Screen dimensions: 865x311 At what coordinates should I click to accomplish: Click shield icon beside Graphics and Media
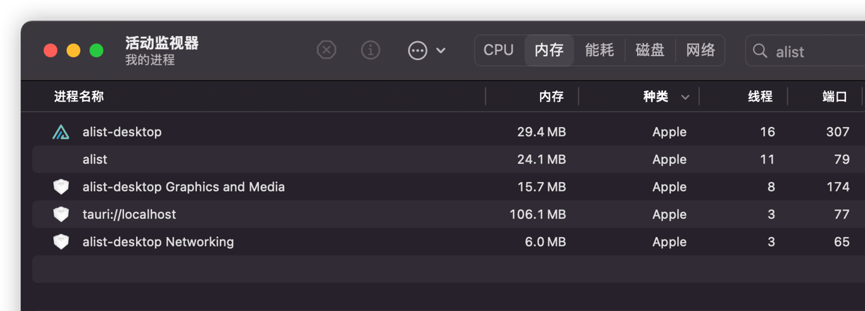tap(61, 187)
